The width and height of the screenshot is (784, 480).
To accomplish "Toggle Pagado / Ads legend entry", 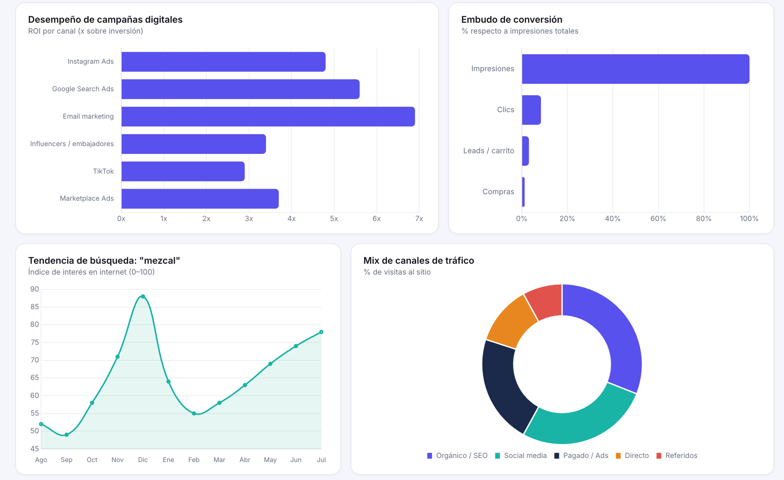I will pos(581,456).
